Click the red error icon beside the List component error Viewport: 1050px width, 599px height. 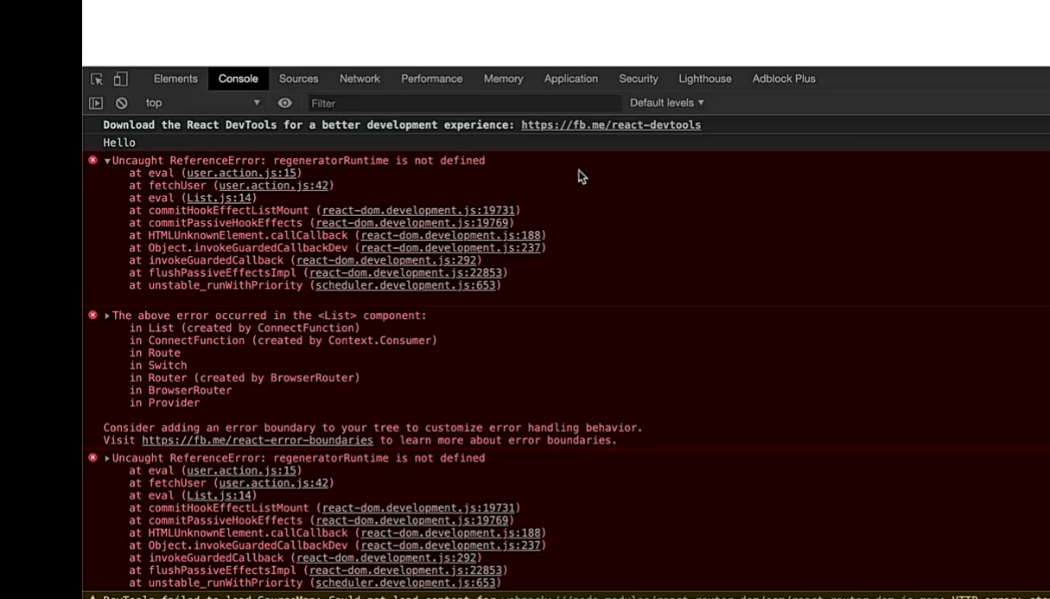[92, 315]
